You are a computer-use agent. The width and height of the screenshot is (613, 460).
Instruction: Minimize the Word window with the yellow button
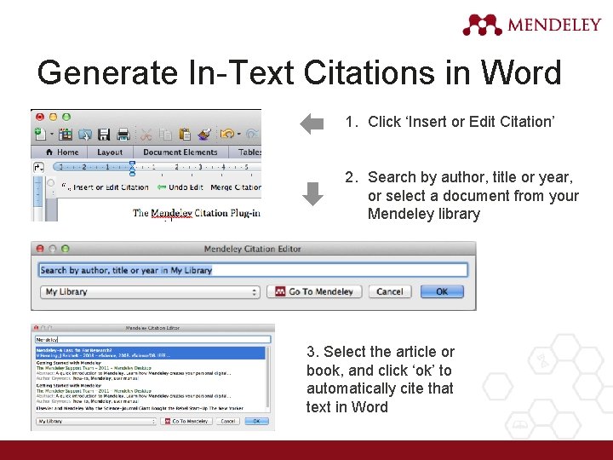[x=53, y=117]
